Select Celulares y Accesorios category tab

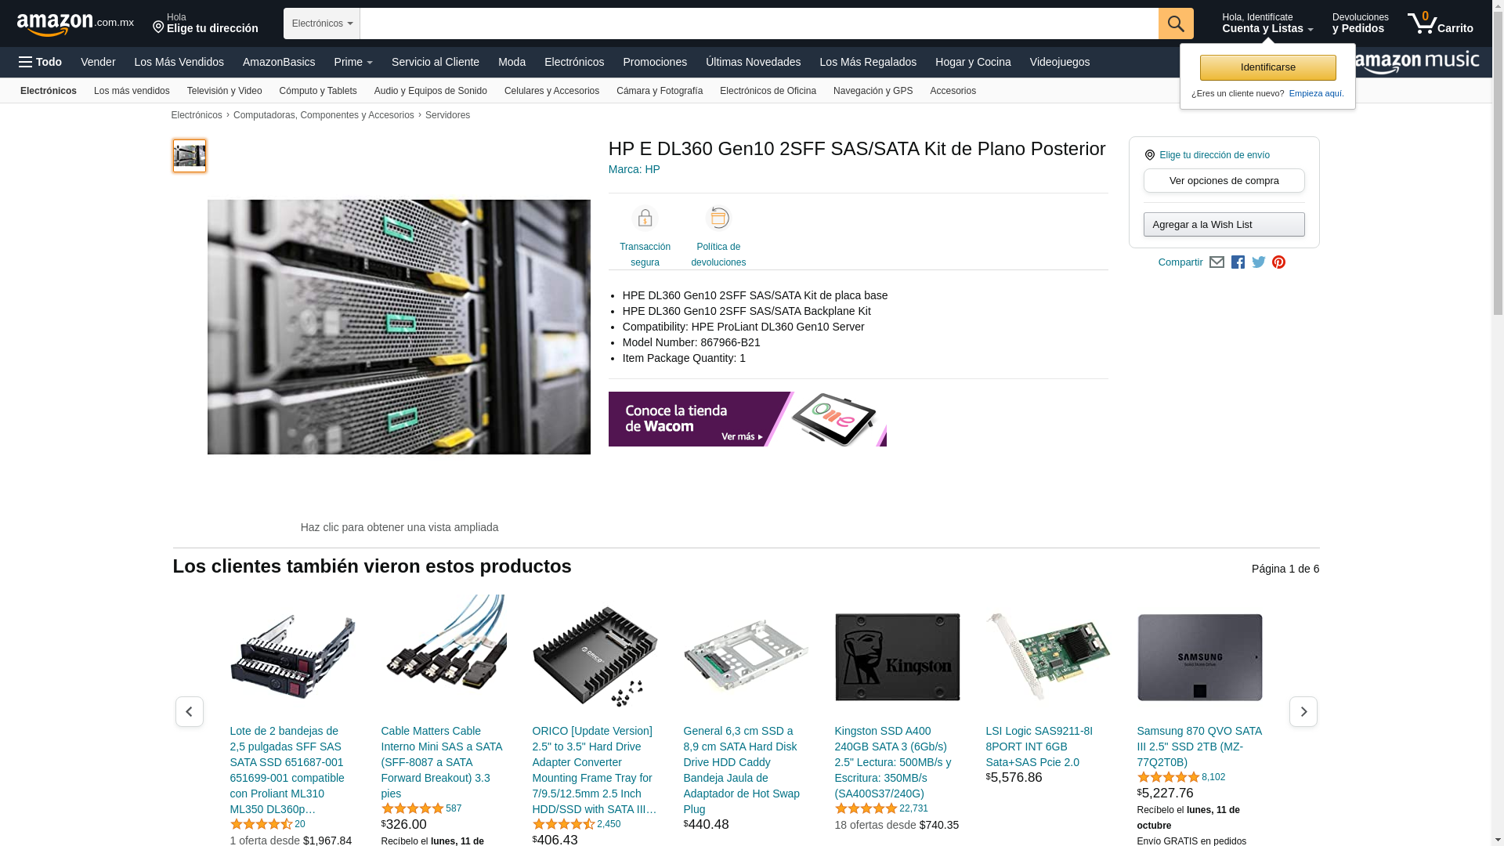(551, 91)
